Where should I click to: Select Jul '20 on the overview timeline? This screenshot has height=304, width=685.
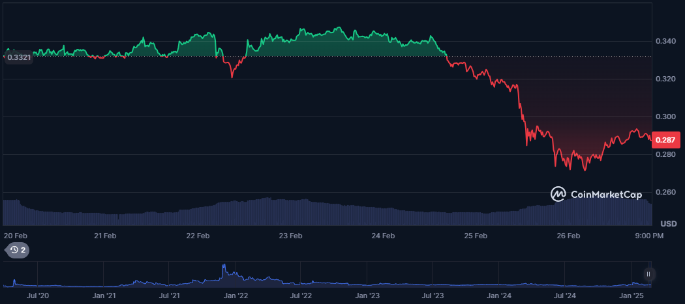38,296
